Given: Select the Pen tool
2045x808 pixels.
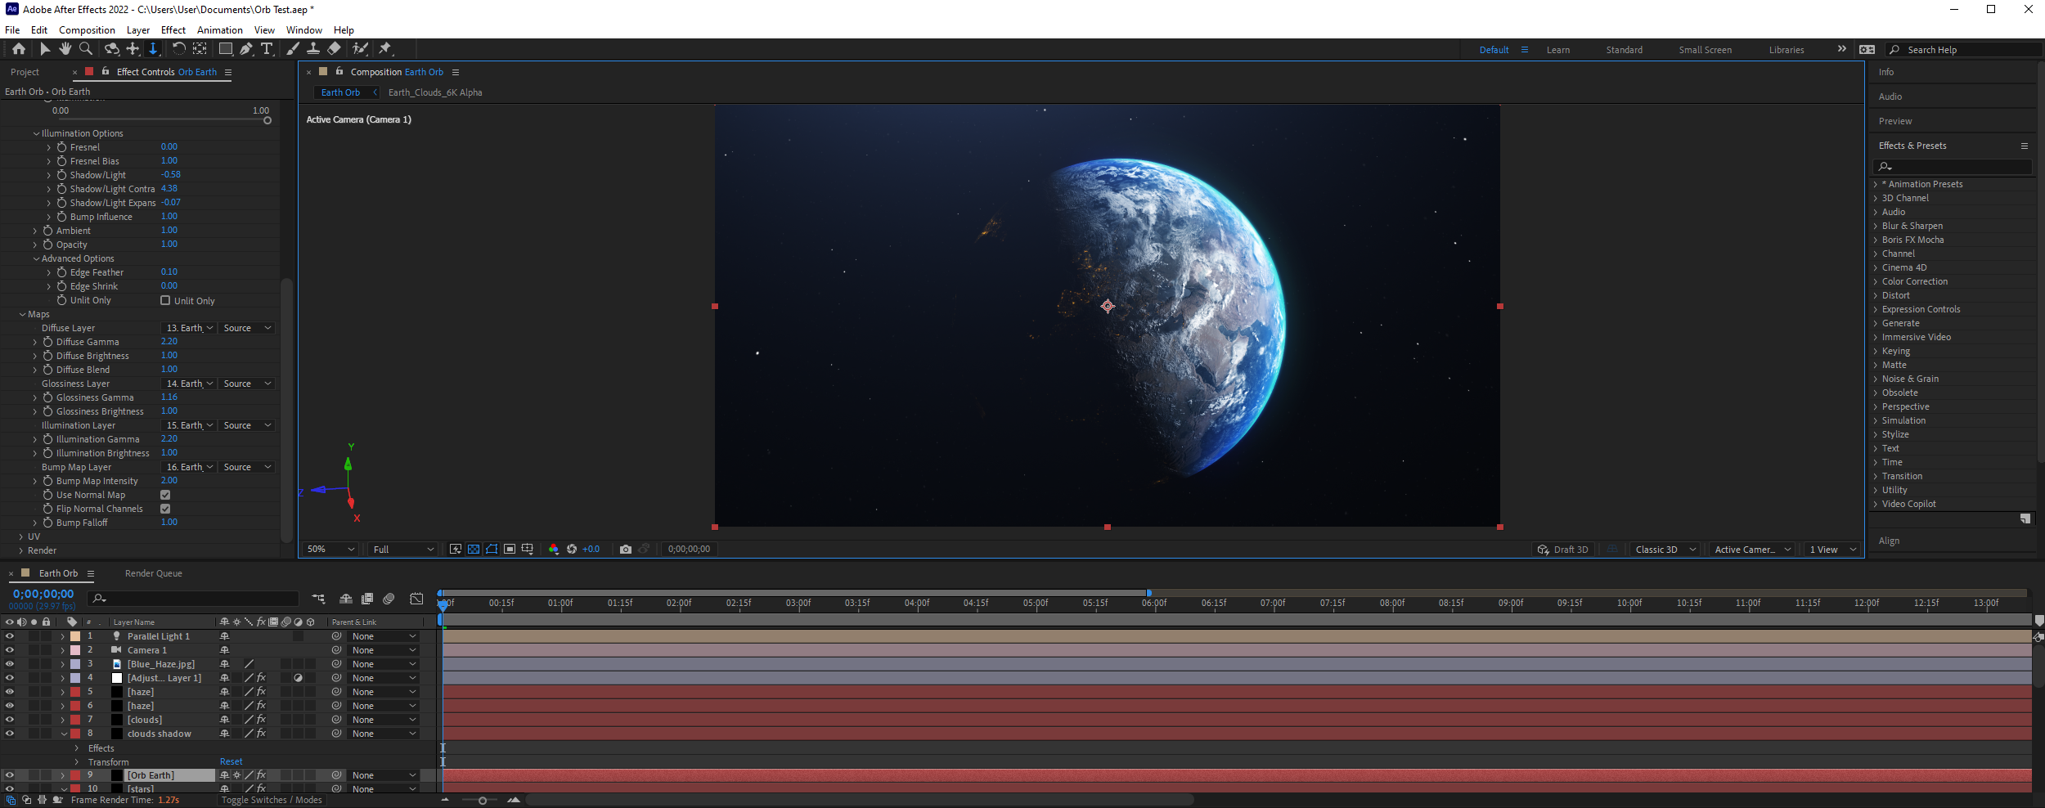Looking at the screenshot, I should point(246,49).
